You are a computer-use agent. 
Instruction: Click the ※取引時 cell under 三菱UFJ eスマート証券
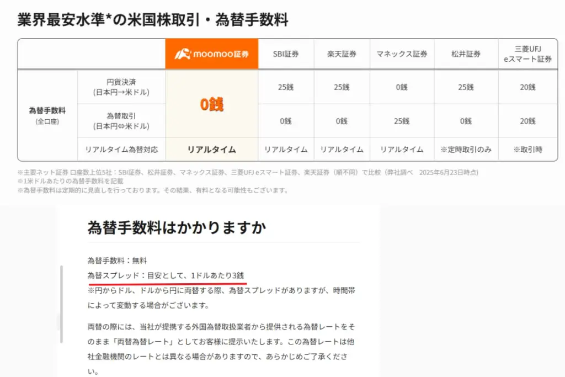(527, 149)
